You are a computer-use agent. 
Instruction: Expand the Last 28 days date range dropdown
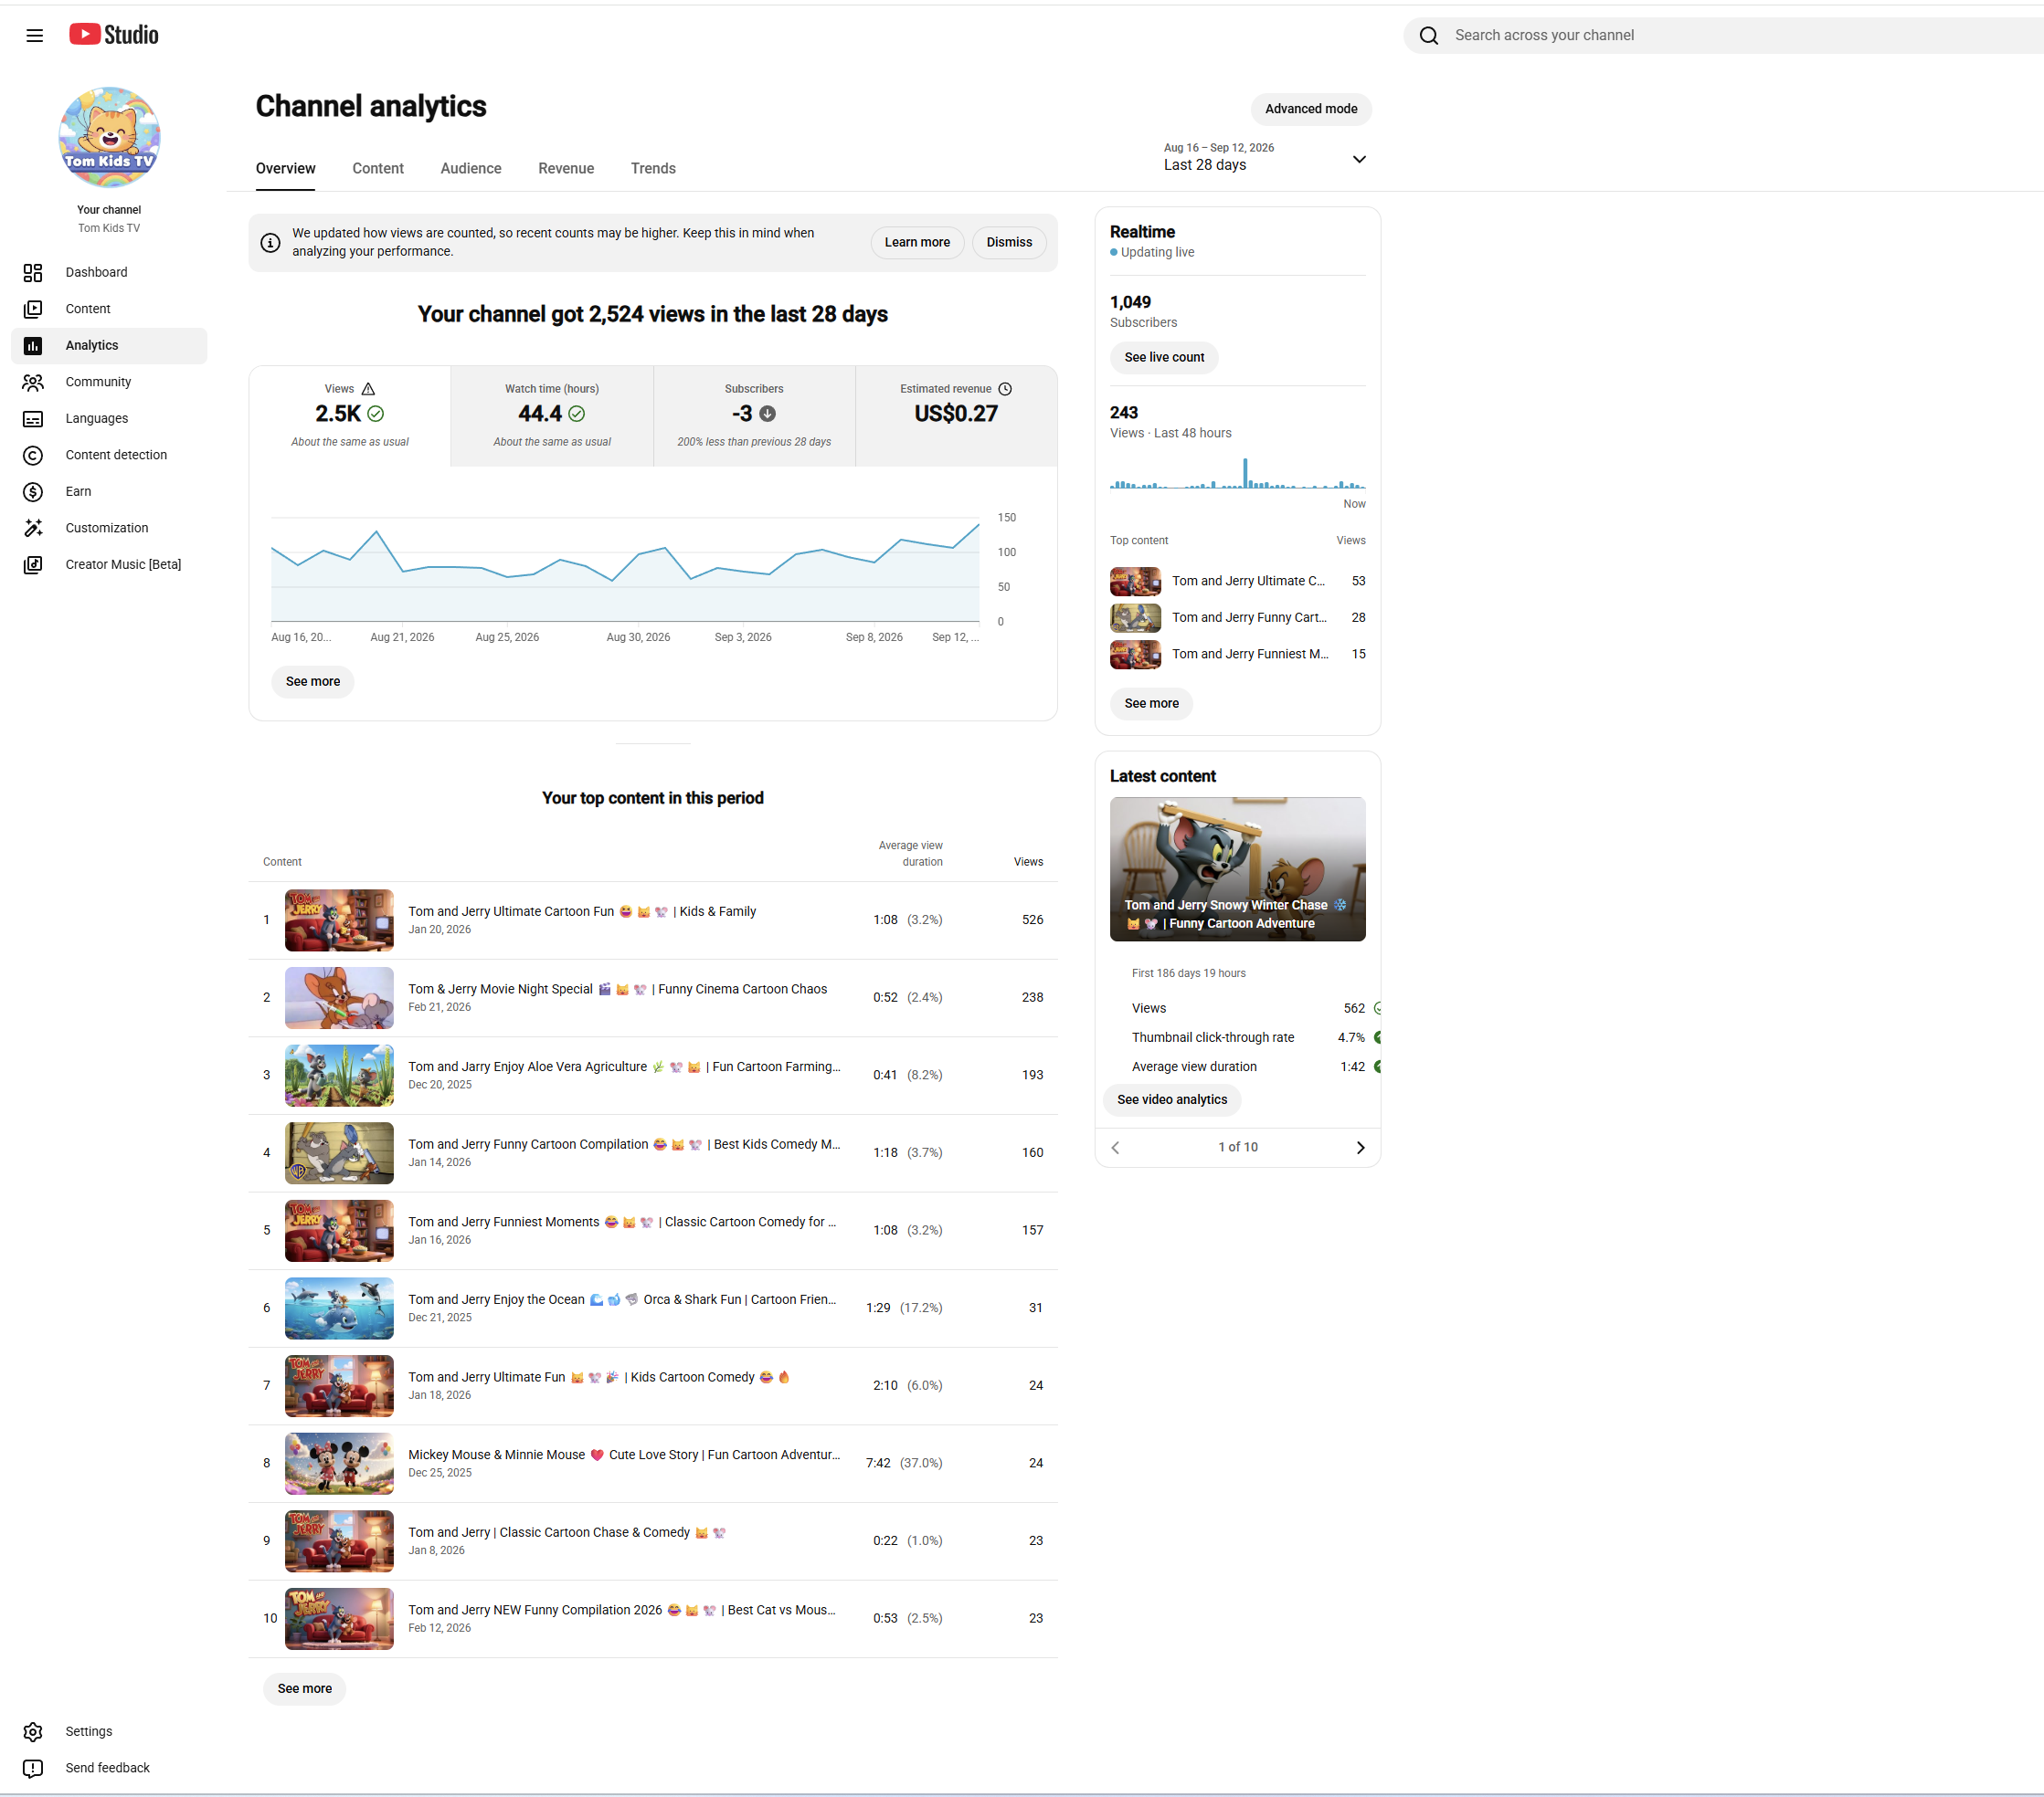pyautogui.click(x=1265, y=157)
